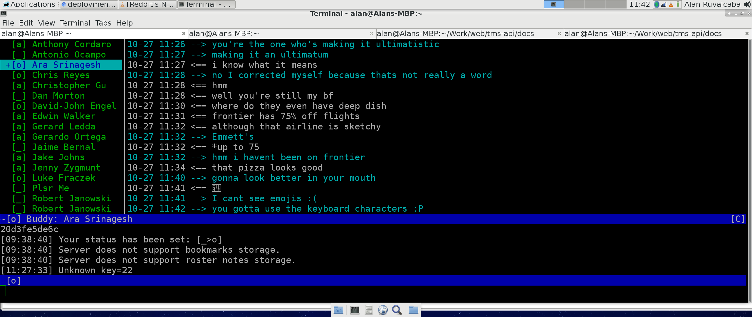752x317 pixels.
Task: Open the Applications menu icon
Action: point(6,4)
